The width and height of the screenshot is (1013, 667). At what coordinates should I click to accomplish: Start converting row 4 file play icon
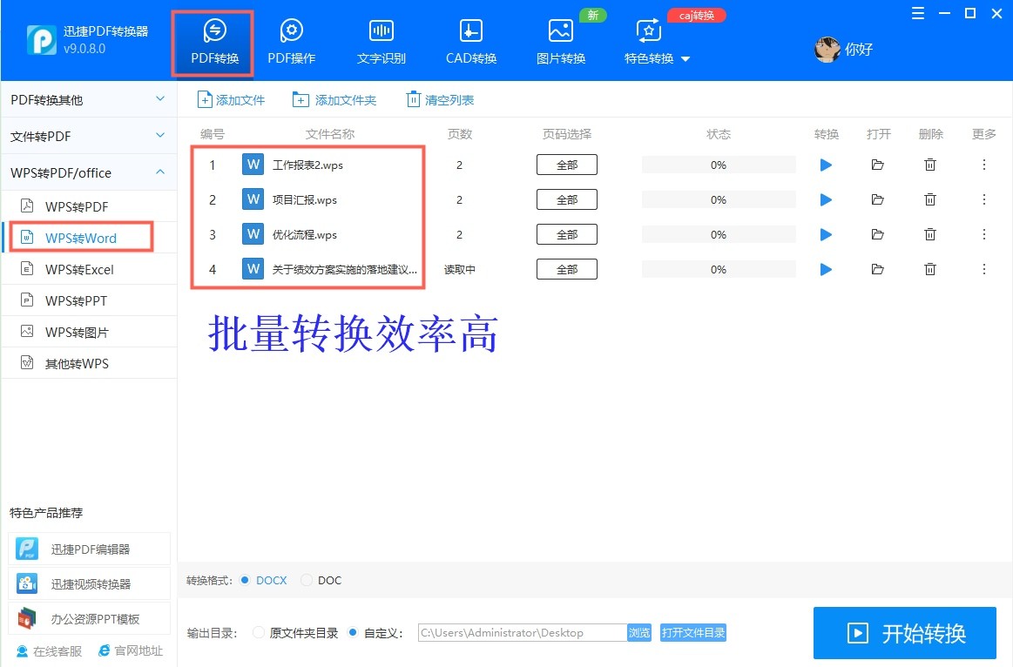pos(826,269)
